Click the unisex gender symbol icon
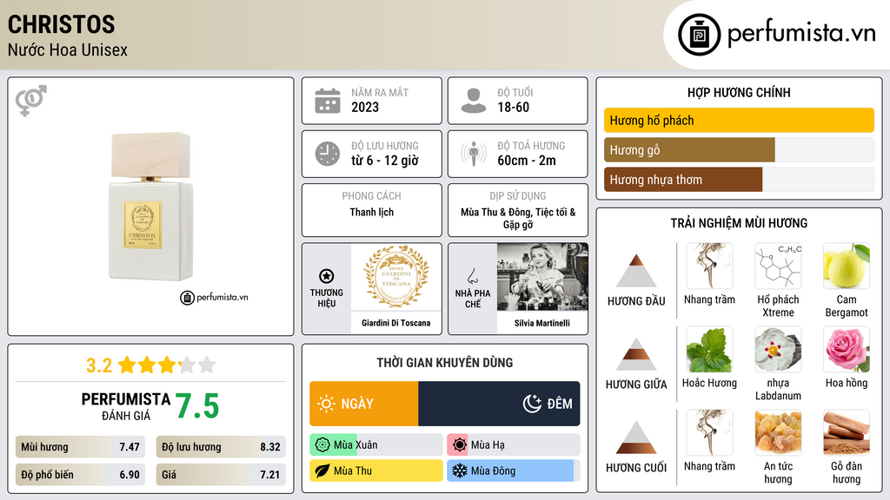Viewport: 890px width, 500px height. pos(31,101)
